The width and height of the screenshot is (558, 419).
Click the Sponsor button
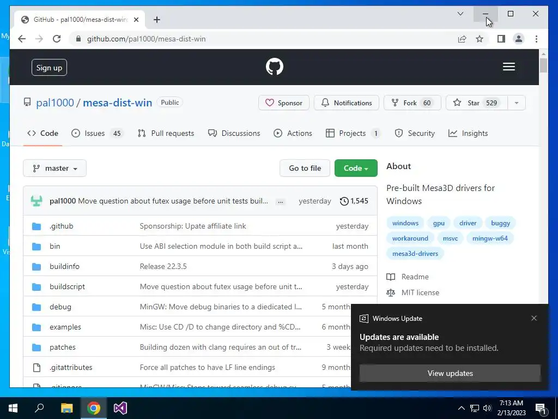pyautogui.click(x=283, y=103)
